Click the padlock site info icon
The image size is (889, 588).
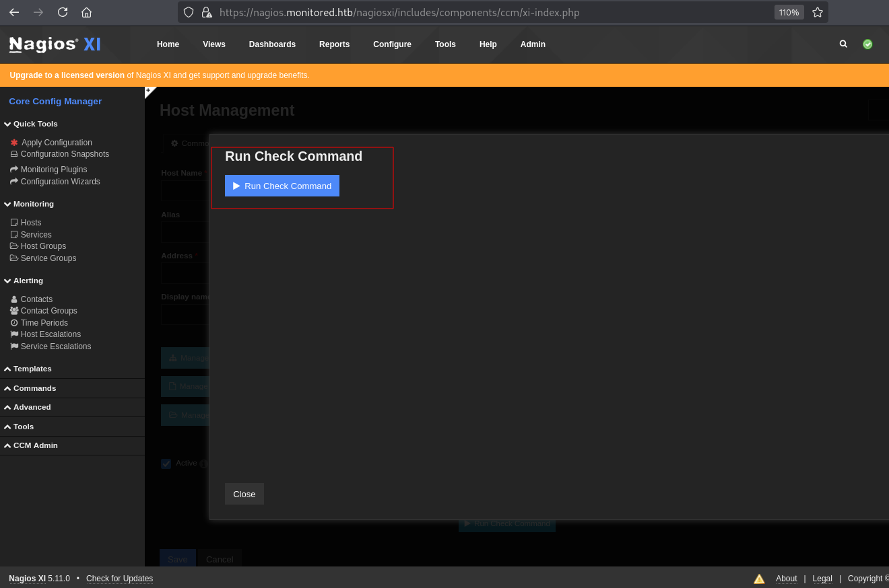pos(207,12)
